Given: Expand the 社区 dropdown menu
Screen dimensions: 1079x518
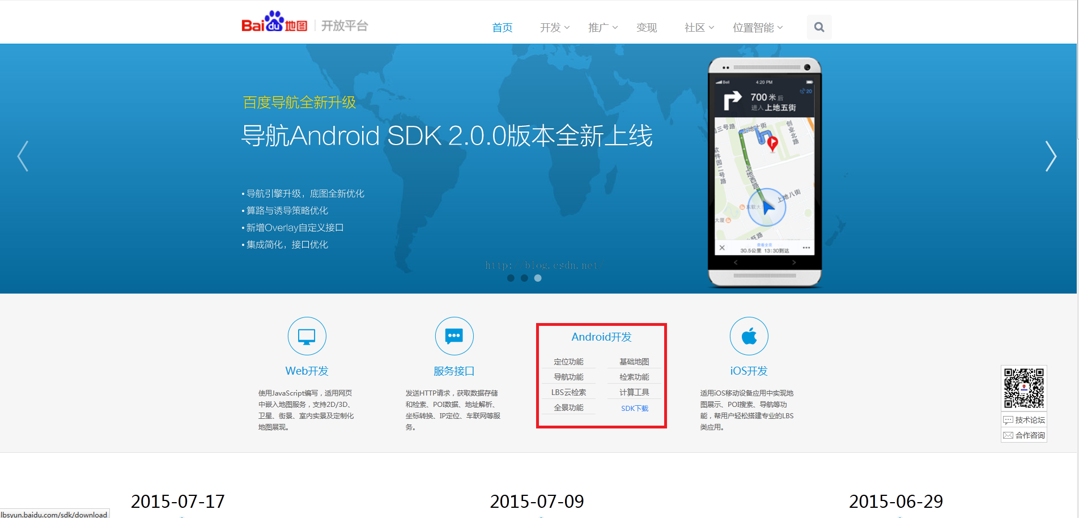Looking at the screenshot, I should pyautogui.click(x=699, y=27).
